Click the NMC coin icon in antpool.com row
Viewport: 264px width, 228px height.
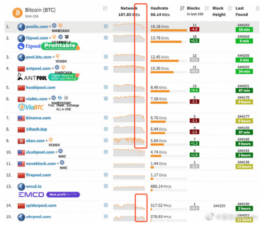tap(57, 68)
